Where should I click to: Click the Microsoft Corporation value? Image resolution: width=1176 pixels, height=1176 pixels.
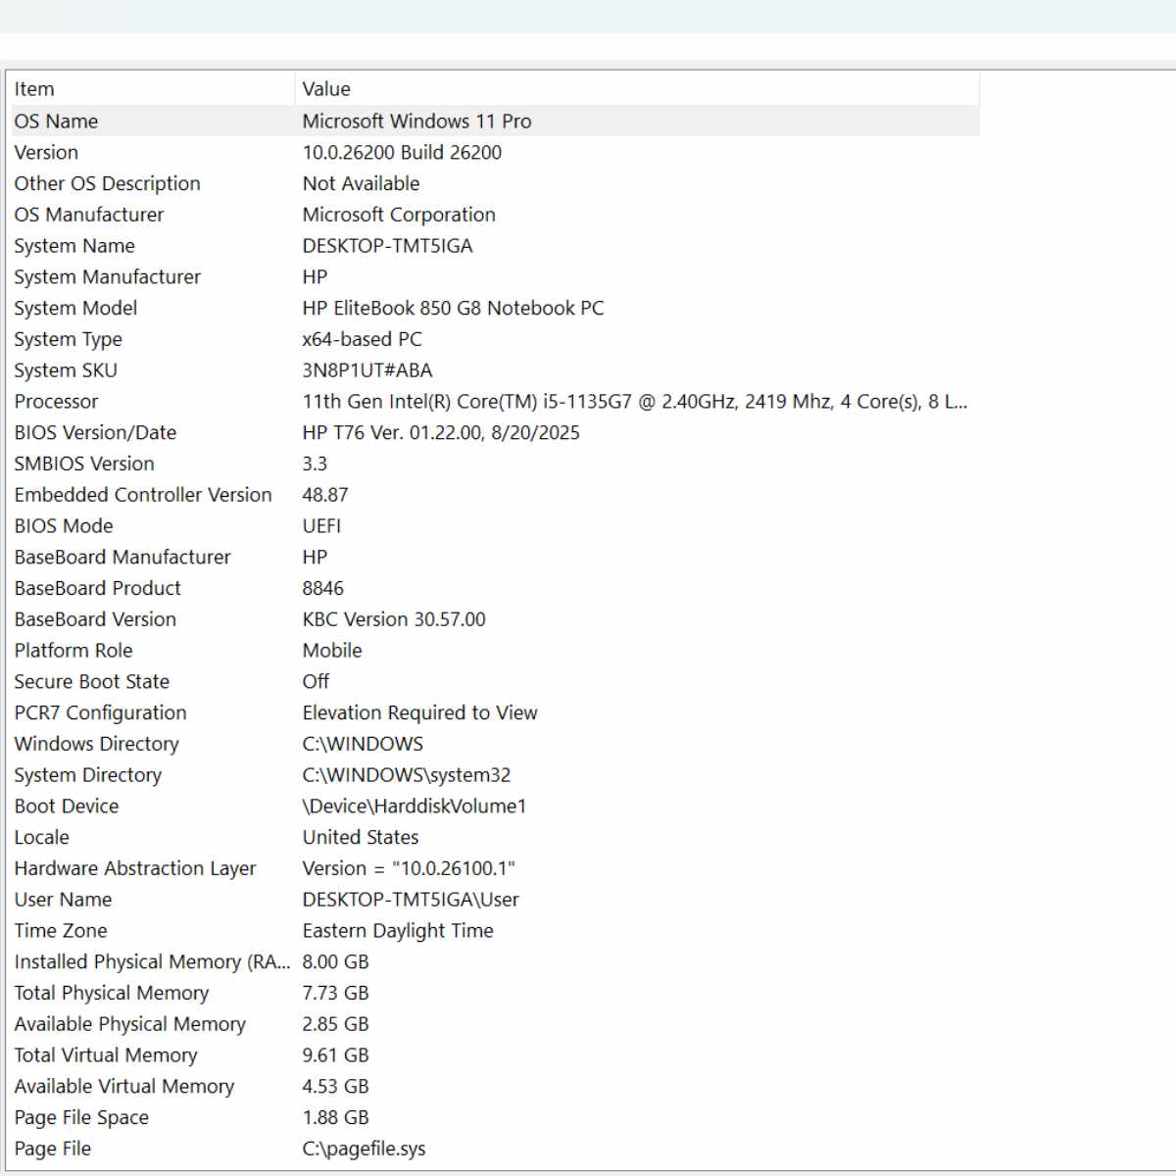[x=399, y=215]
